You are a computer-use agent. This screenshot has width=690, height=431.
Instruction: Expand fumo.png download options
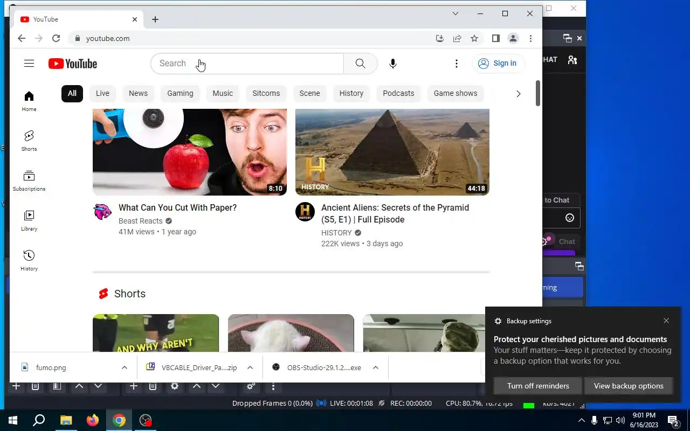(125, 367)
